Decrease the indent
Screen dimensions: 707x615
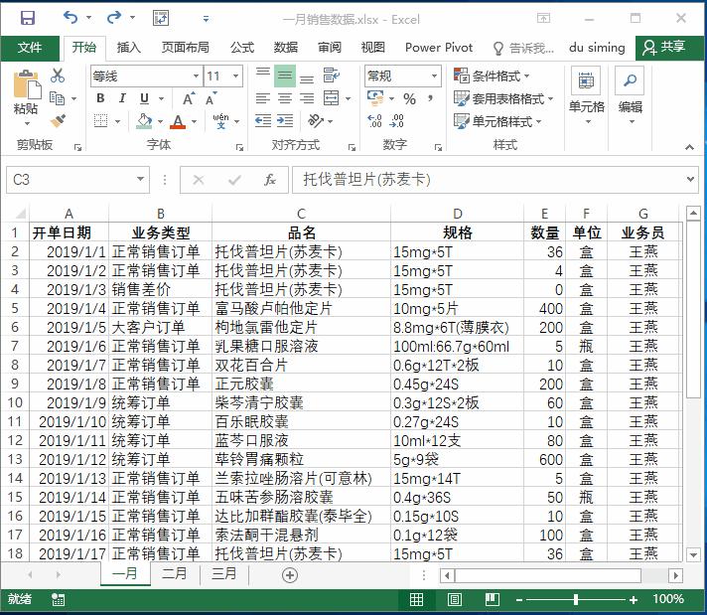[263, 121]
